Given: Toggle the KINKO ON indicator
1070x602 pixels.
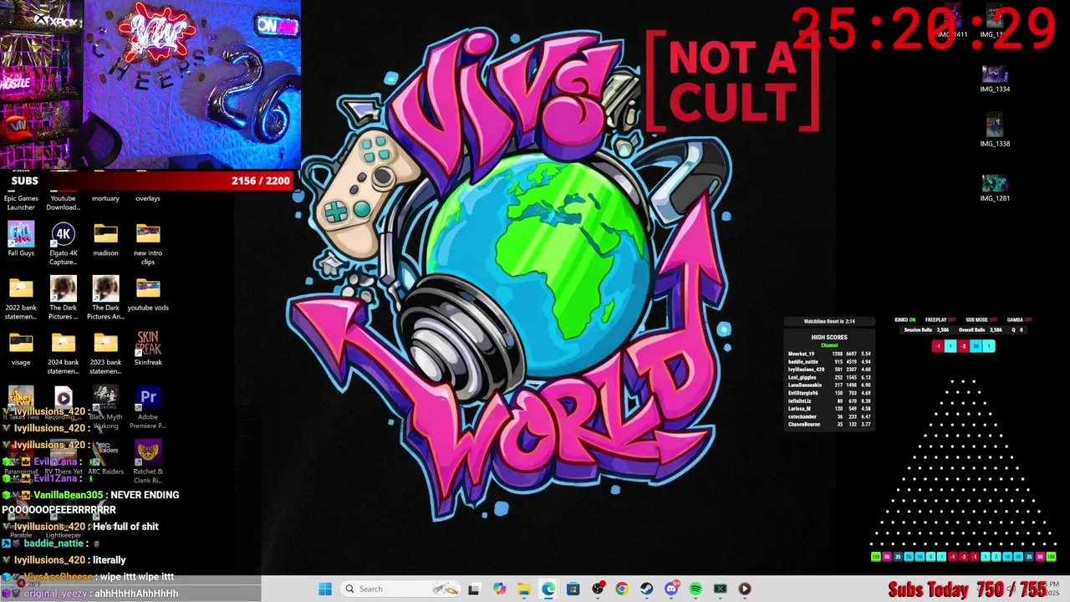Looking at the screenshot, I should (x=904, y=319).
